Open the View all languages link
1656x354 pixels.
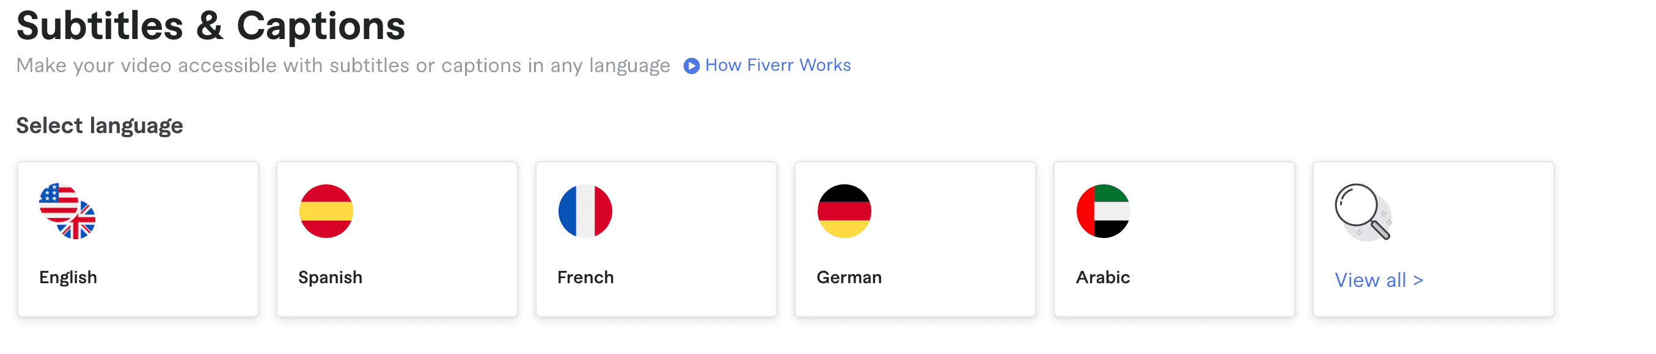[1379, 280]
